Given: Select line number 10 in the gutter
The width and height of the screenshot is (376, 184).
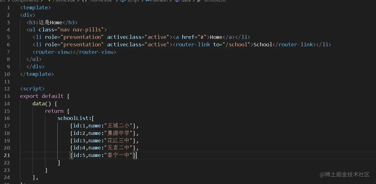Looking at the screenshot, I should point(7,74).
